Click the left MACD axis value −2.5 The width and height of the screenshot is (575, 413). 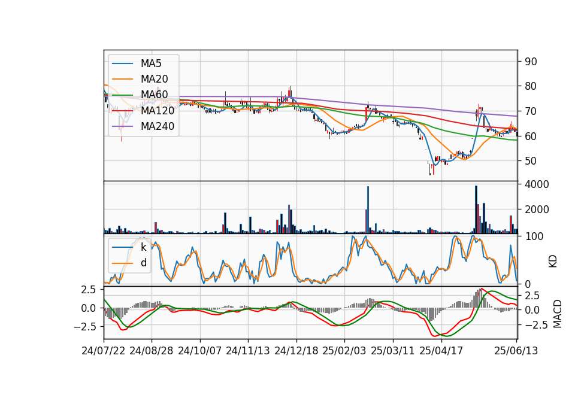click(84, 327)
